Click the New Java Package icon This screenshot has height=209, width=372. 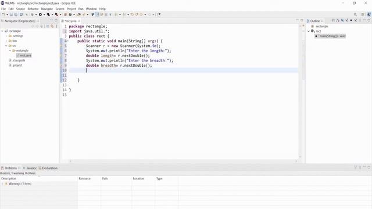point(65,15)
